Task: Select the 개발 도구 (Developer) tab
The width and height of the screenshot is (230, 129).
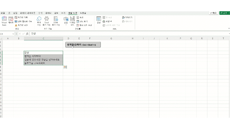Action: click(x=73, y=13)
